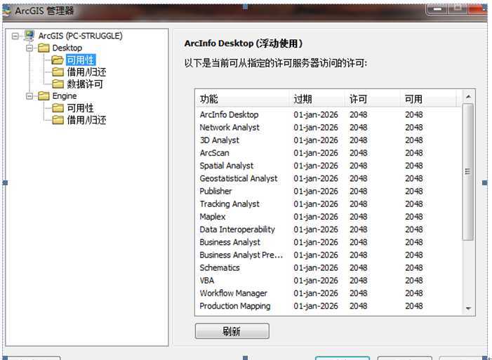
Task: Select the ArcInfo Desktop row
Action: (x=329, y=114)
